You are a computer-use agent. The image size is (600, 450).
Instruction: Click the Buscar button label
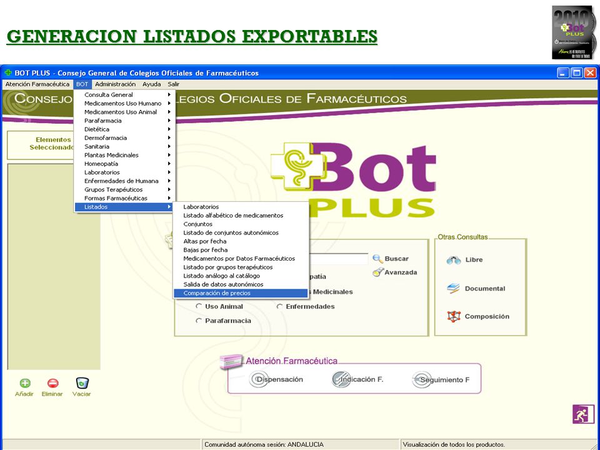pos(396,259)
